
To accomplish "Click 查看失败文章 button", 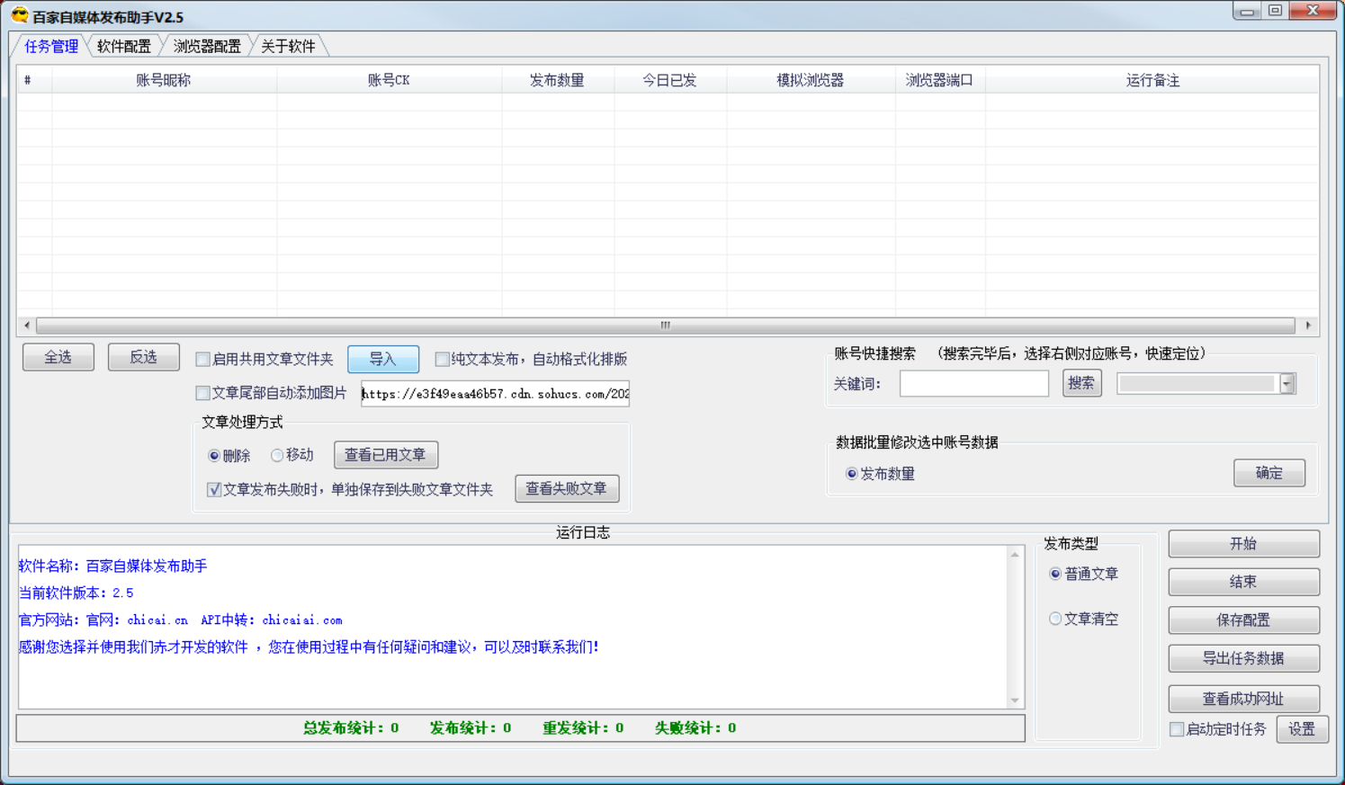I will pos(567,488).
